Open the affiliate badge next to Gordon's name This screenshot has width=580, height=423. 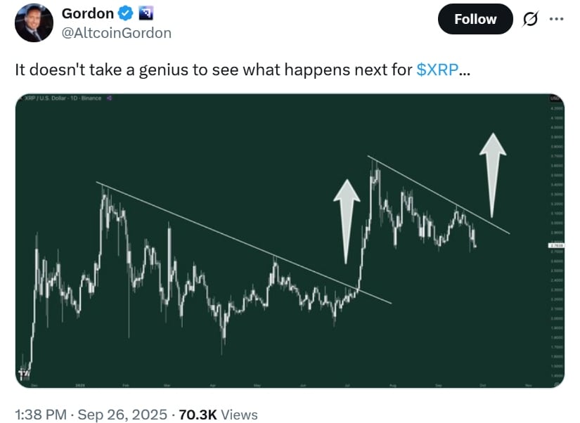pos(146,13)
